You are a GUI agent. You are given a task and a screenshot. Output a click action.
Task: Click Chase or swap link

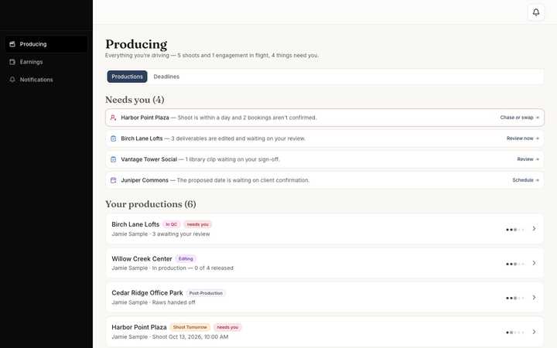pos(519,118)
